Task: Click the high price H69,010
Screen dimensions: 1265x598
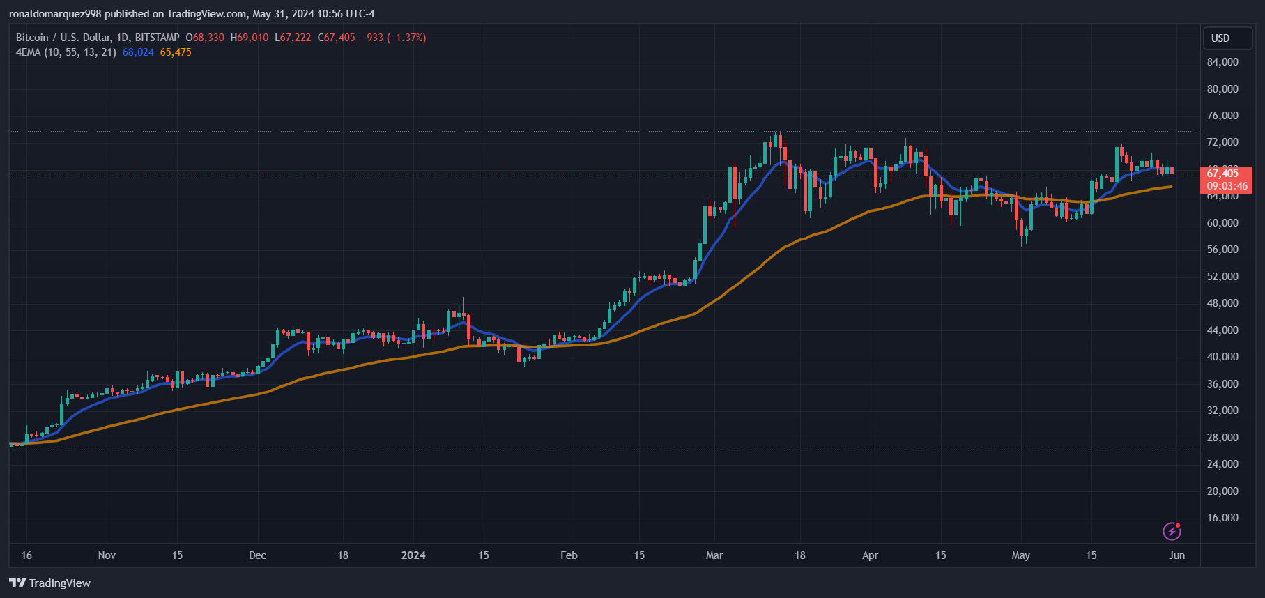Action: pyautogui.click(x=250, y=38)
